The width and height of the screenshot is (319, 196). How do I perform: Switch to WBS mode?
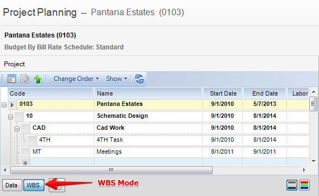point(34,185)
